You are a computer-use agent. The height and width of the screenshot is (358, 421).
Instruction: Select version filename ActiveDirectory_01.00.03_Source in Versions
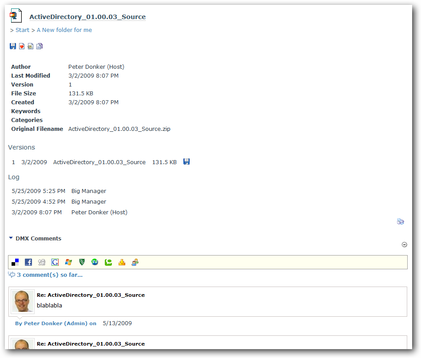click(x=99, y=162)
